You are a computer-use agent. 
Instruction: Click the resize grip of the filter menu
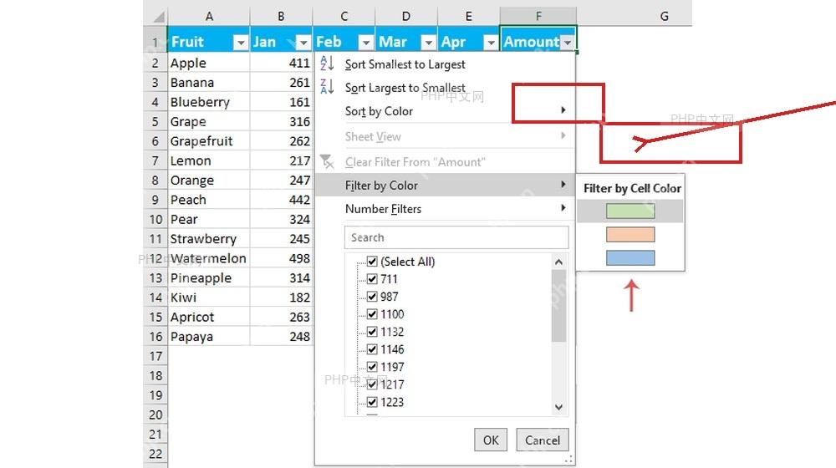click(x=568, y=460)
